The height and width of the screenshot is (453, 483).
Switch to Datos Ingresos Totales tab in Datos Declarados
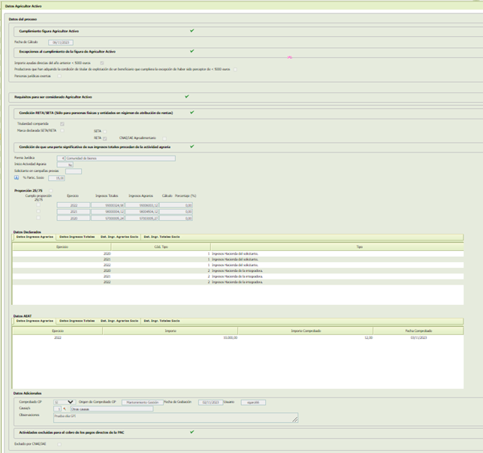tap(77, 237)
